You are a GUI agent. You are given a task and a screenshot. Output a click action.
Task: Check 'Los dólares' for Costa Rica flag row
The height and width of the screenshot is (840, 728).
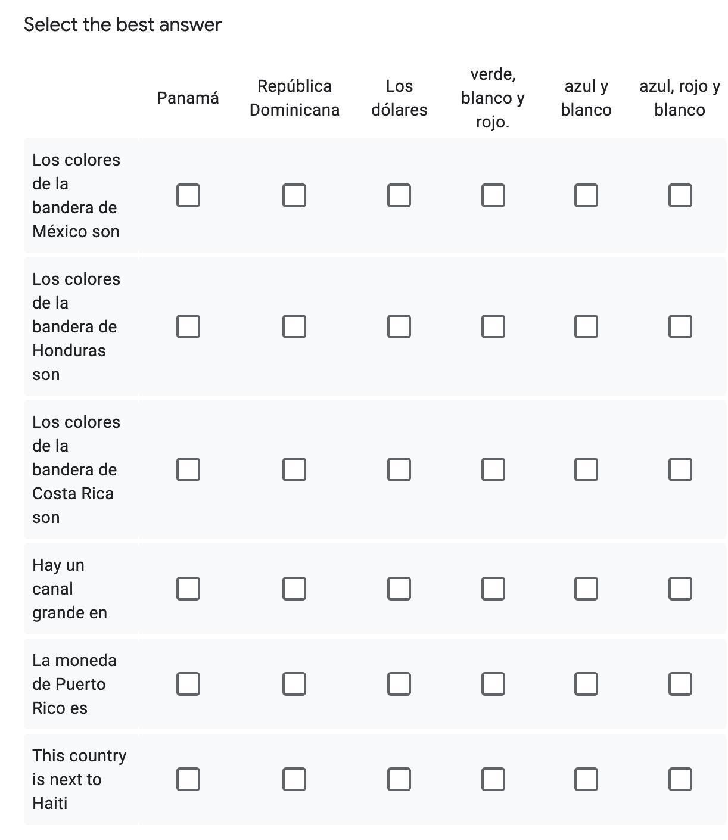[x=399, y=469]
